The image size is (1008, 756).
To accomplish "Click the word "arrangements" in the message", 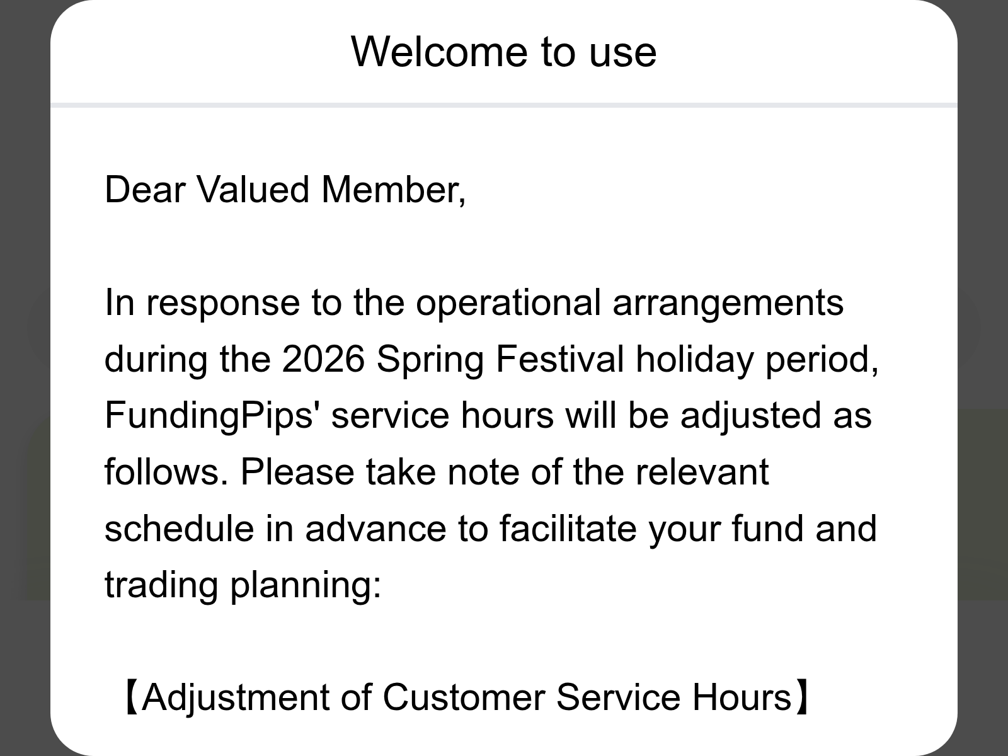I will [x=728, y=302].
